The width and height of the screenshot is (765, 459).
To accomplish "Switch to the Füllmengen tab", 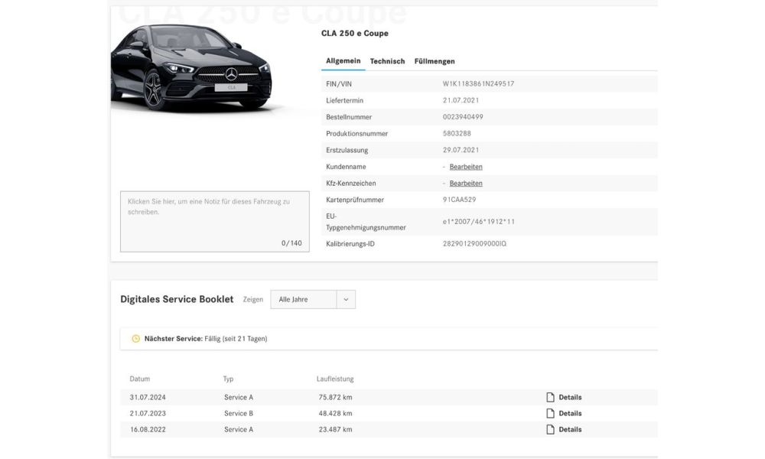I will [x=435, y=61].
